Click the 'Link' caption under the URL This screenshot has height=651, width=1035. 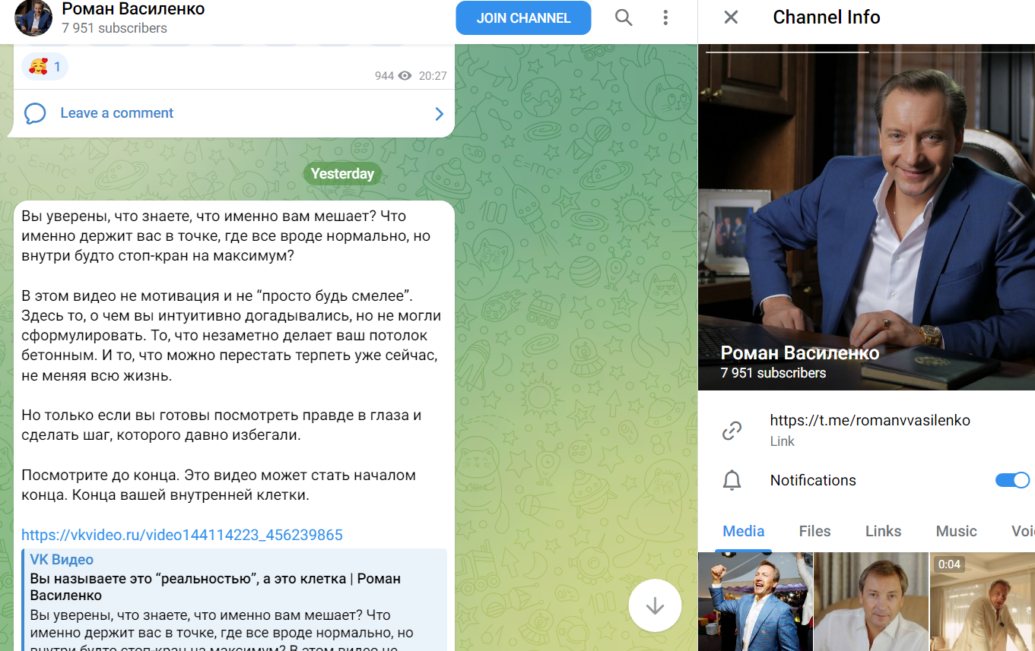[782, 441]
